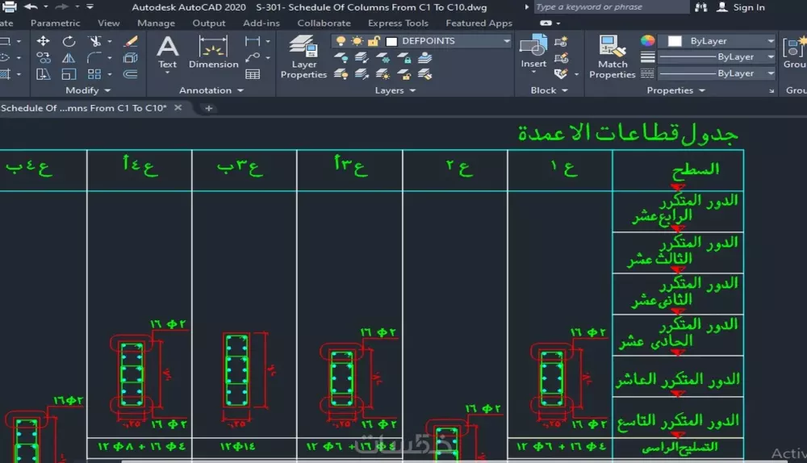This screenshot has height=463, width=807.
Task: Open the Undo history dropdown arrow
Action: (x=45, y=6)
